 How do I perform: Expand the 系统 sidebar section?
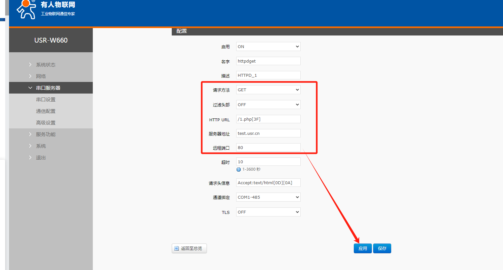(41, 146)
